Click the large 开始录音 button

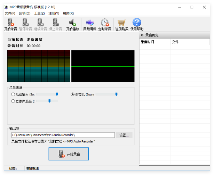click(69, 154)
